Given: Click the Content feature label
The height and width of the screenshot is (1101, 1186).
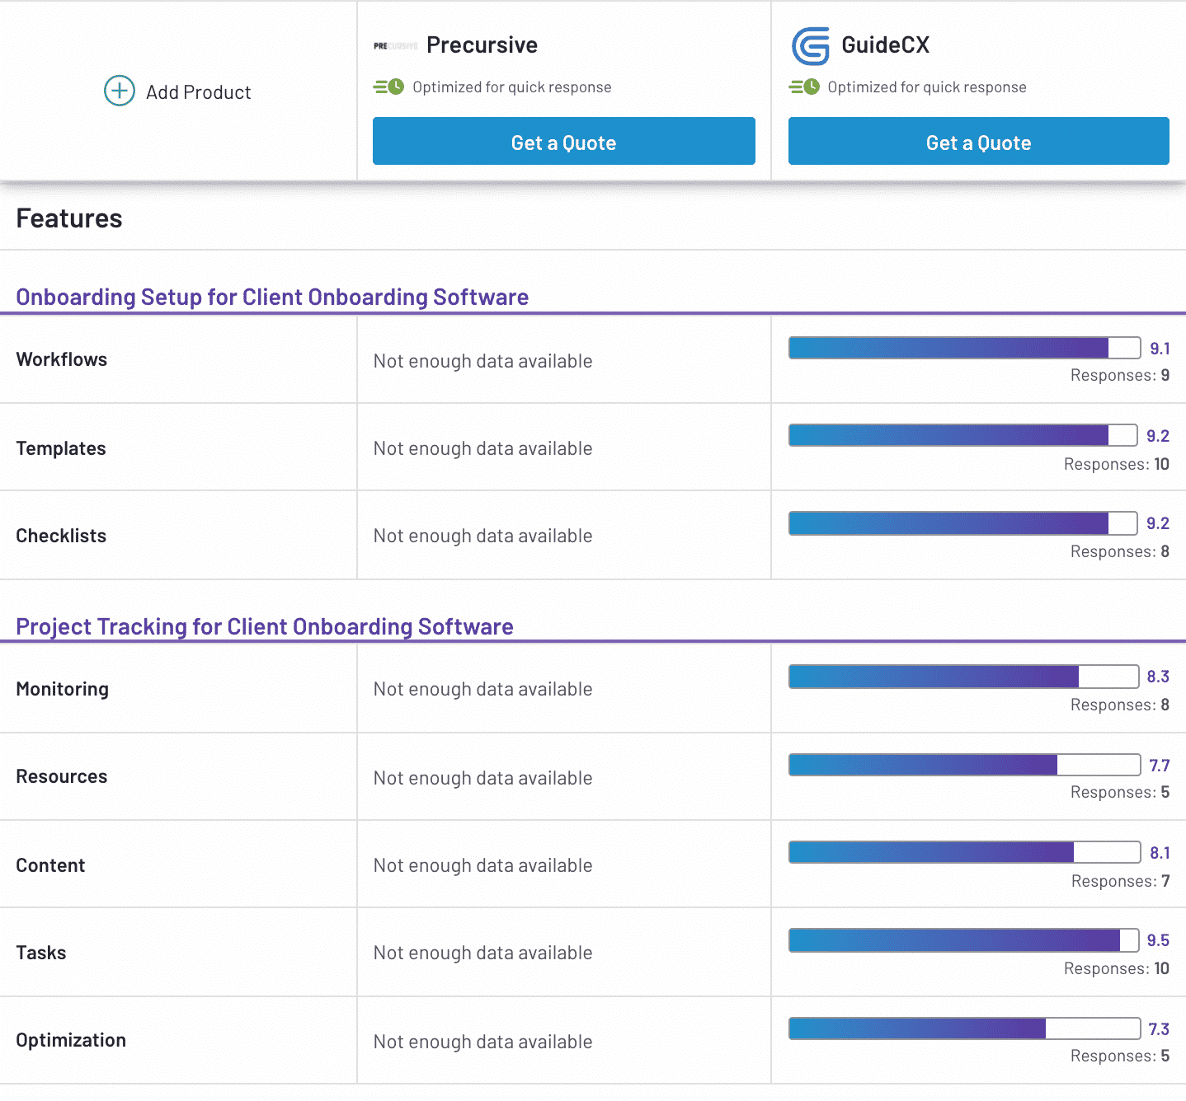Looking at the screenshot, I should click(50, 865).
